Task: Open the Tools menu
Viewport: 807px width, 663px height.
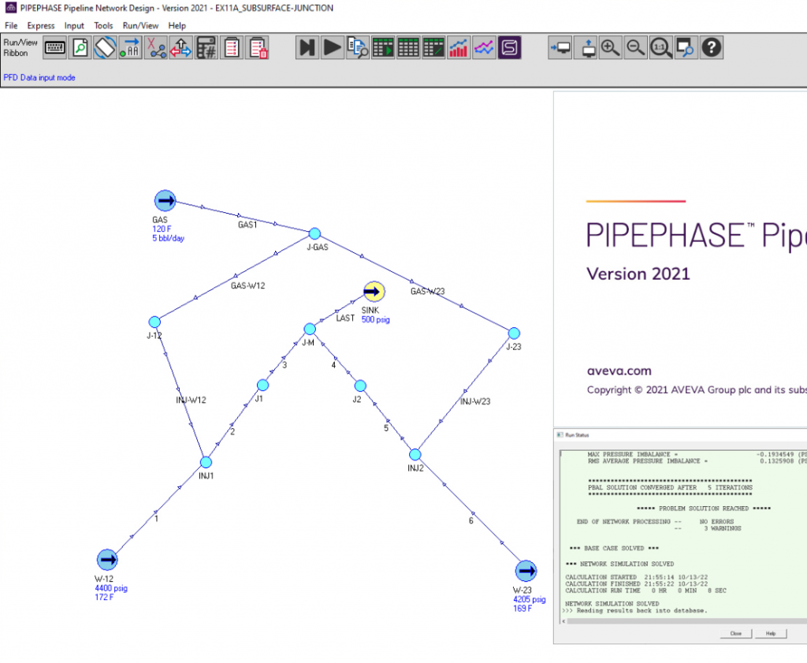Action: [103, 26]
